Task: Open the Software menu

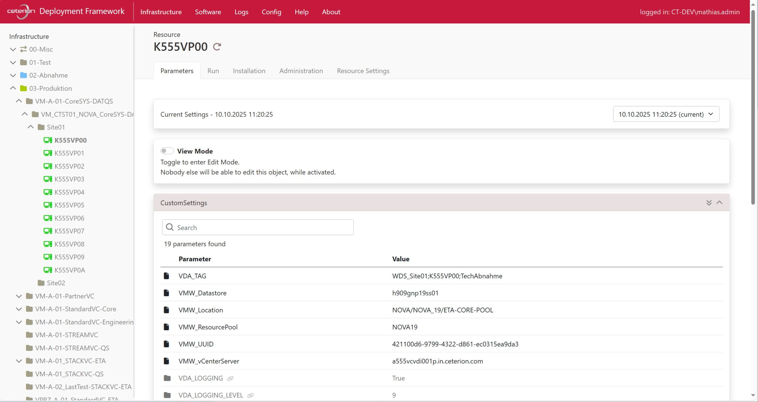Action: (x=208, y=12)
